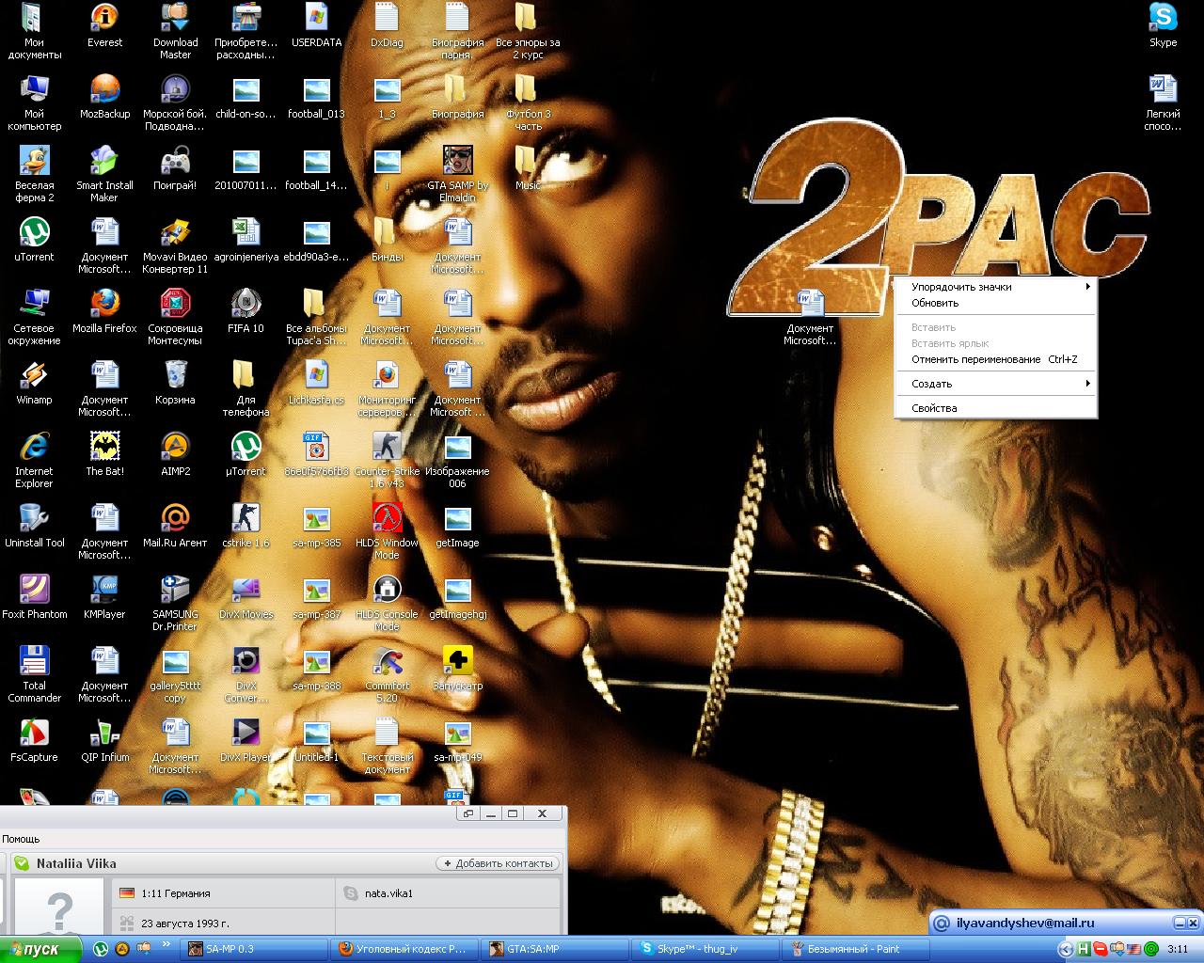Image resolution: width=1204 pixels, height=963 pixels.
Task: Choose Отменить переименование menu entry
Action: 995,359
